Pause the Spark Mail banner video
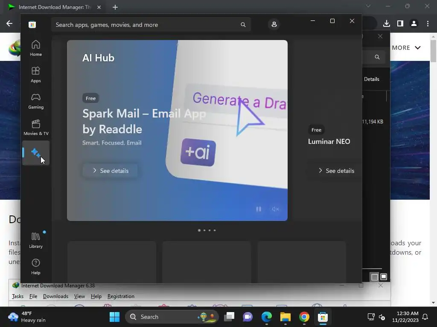The width and height of the screenshot is (437, 327). (259, 209)
